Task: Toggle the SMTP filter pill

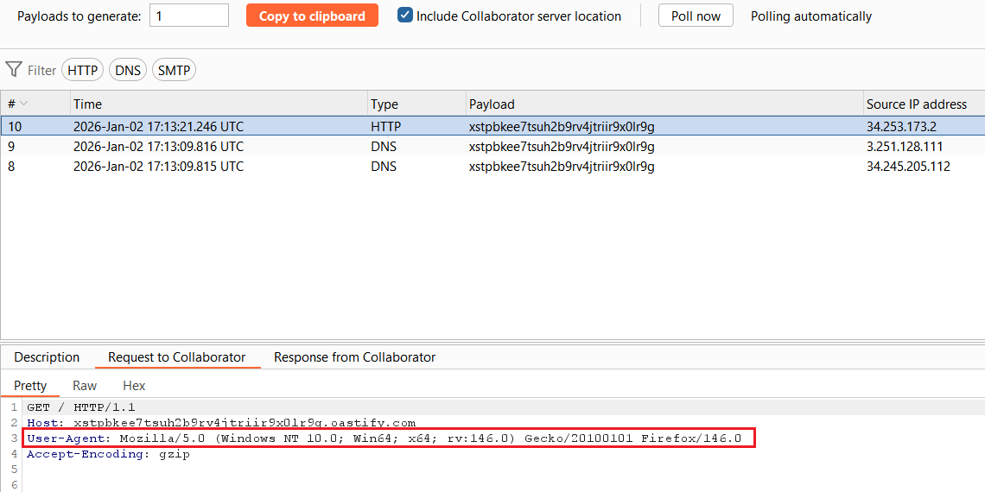Action: pyautogui.click(x=174, y=70)
